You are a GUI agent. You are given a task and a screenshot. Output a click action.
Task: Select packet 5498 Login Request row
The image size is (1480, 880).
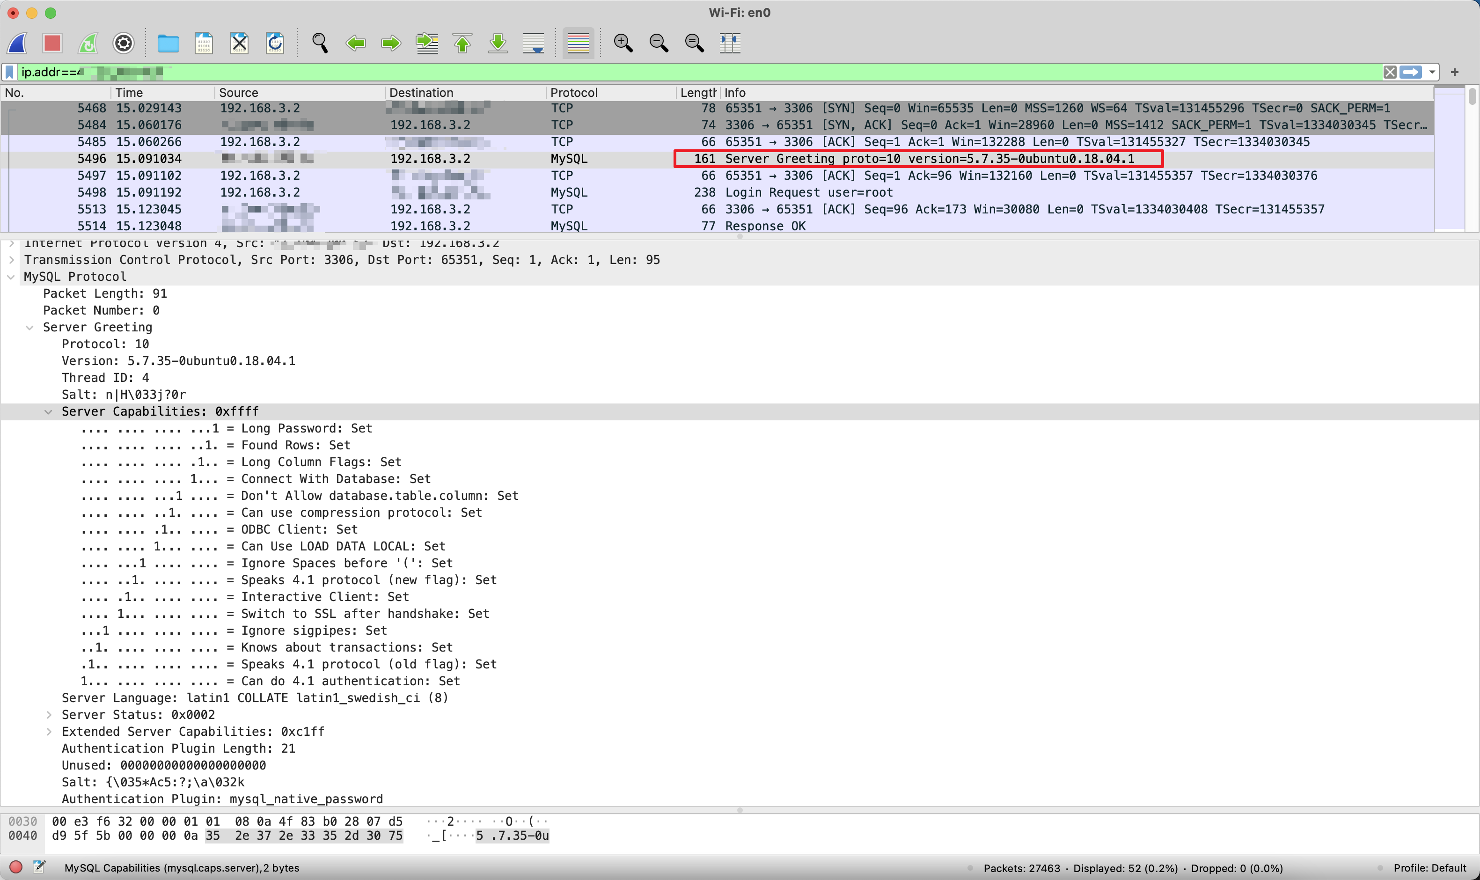[718, 193]
